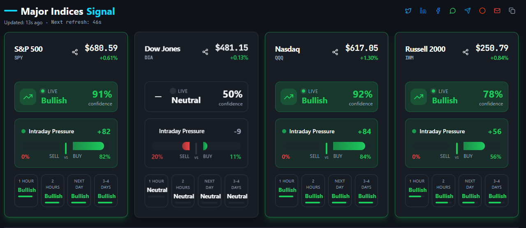Click the Russell 2000 green buy pressure bar
The image size is (526, 228).
point(474,146)
